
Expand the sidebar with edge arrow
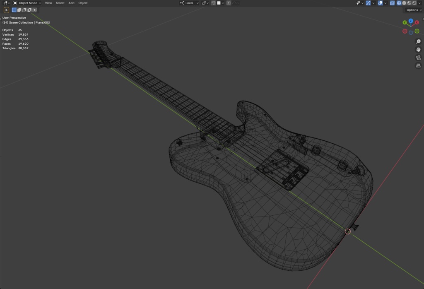point(423,19)
